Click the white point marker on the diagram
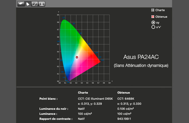Image resolution: width=189 pixels, height=123 pixels. coord(77,57)
